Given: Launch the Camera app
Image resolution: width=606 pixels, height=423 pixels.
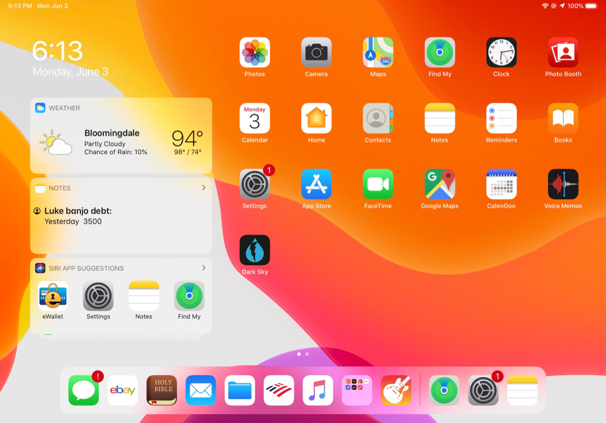Looking at the screenshot, I should click(316, 53).
